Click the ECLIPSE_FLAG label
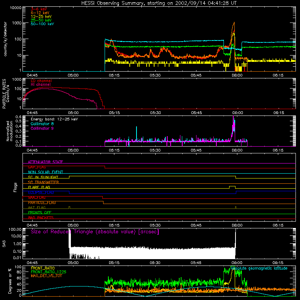 pos(41,192)
